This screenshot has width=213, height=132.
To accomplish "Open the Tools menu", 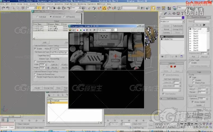I will 13,4.
